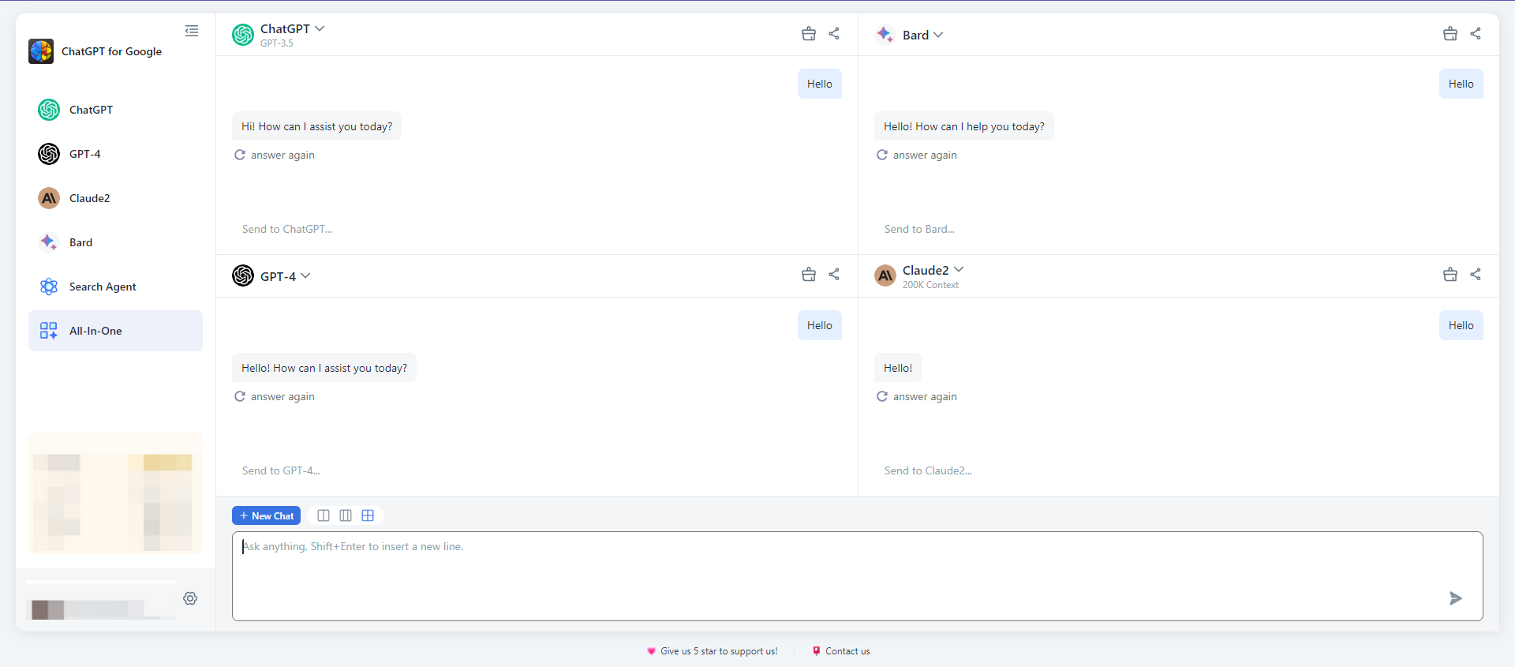This screenshot has height=667, width=1515.
Task: Click the 'GPT-3.5' label under ChatGPT
Action: pos(276,43)
